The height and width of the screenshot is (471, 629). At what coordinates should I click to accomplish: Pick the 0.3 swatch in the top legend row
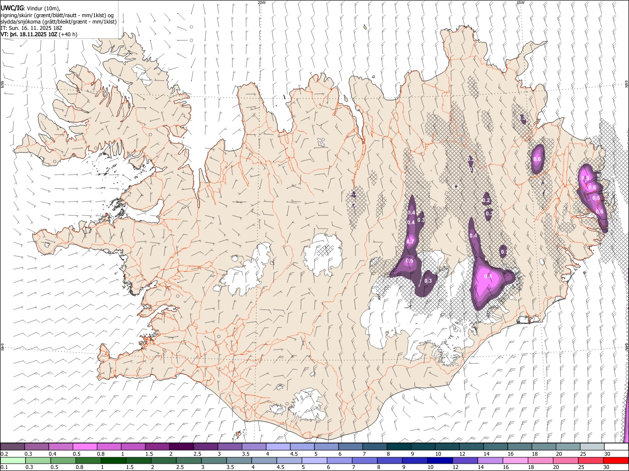coord(36,446)
